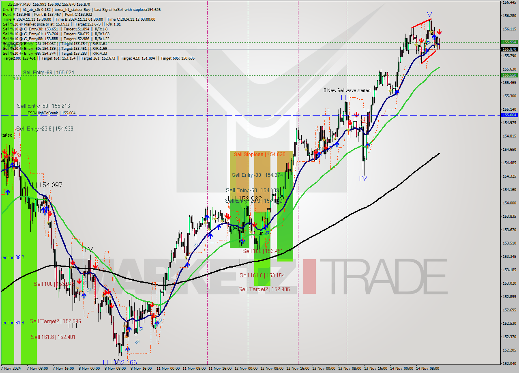The height and width of the screenshot is (373, 519).
Task: Click the 'Sell 161.8 | 152.401' label
Action: (53, 337)
